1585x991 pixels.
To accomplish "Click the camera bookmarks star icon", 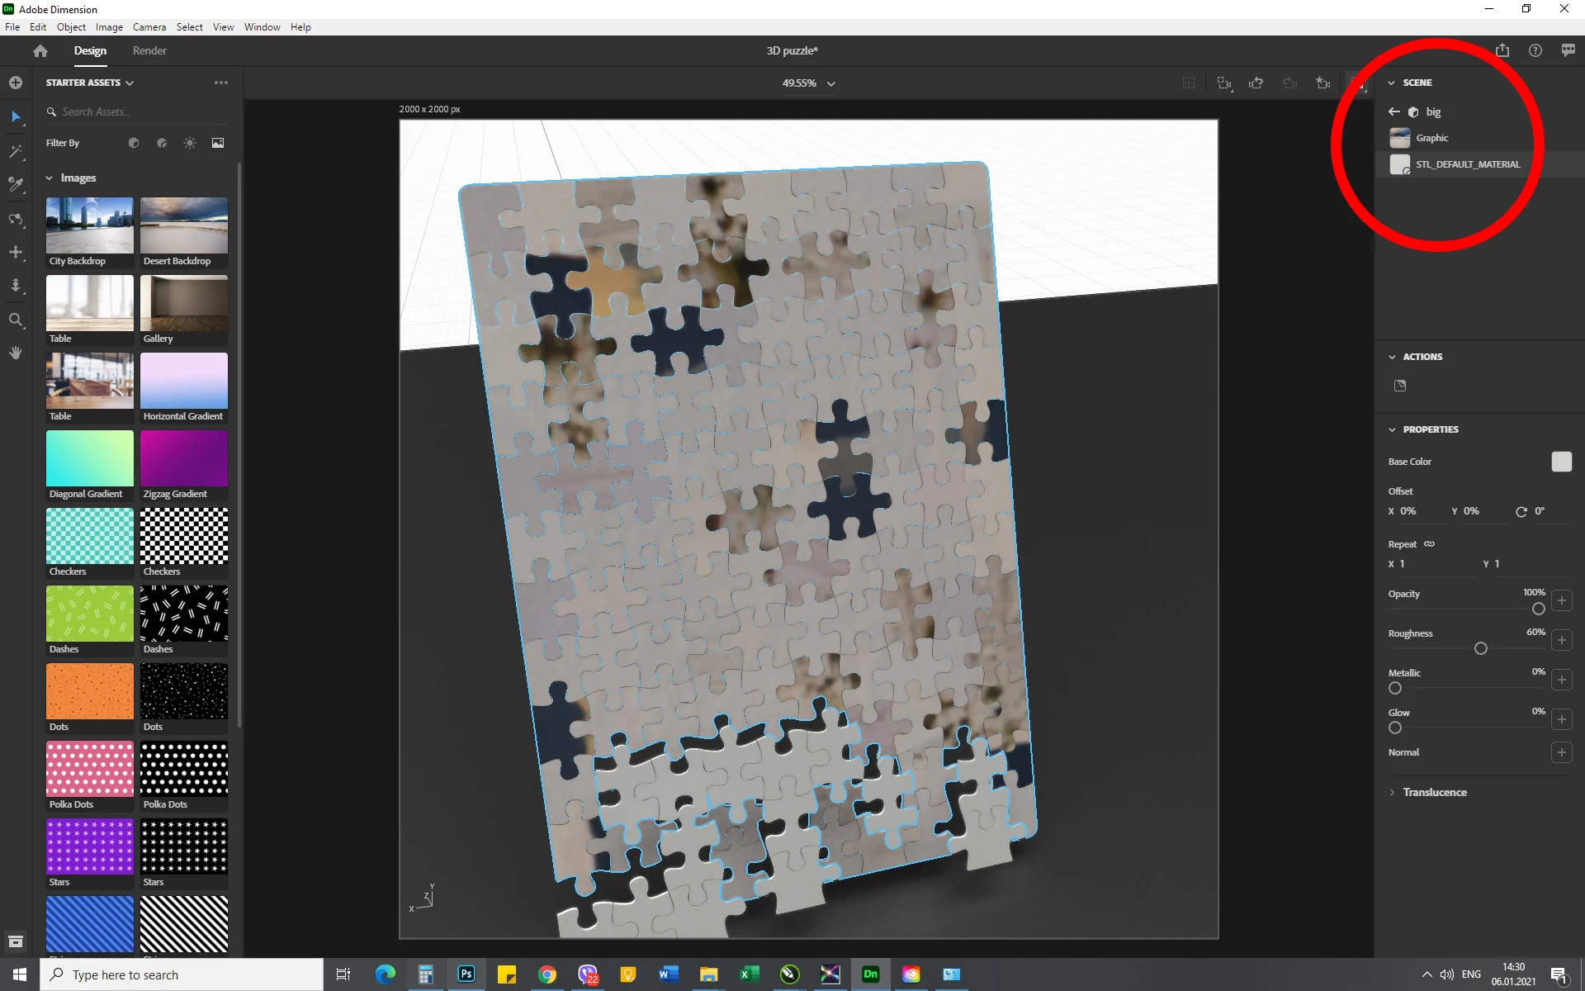I will [1322, 83].
